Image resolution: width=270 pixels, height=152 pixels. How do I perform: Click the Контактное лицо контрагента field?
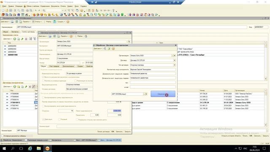coord(153,69)
